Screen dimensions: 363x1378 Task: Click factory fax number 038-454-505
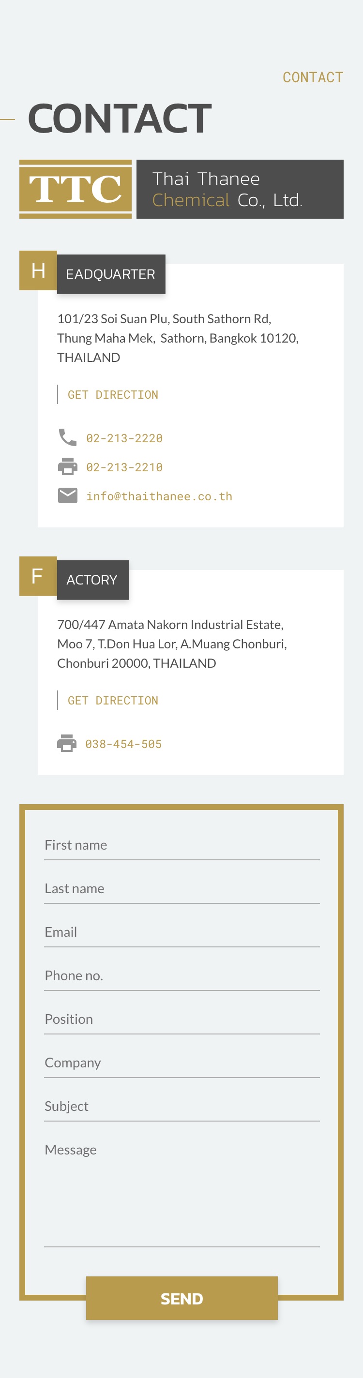tap(123, 744)
